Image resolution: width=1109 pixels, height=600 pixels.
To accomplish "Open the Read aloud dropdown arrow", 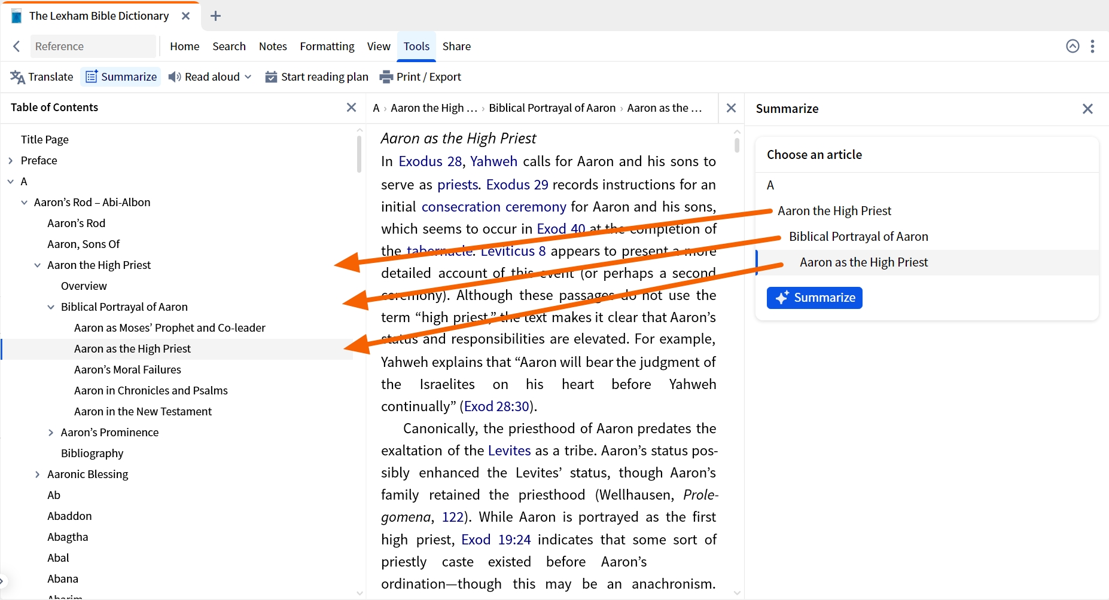I will point(248,76).
